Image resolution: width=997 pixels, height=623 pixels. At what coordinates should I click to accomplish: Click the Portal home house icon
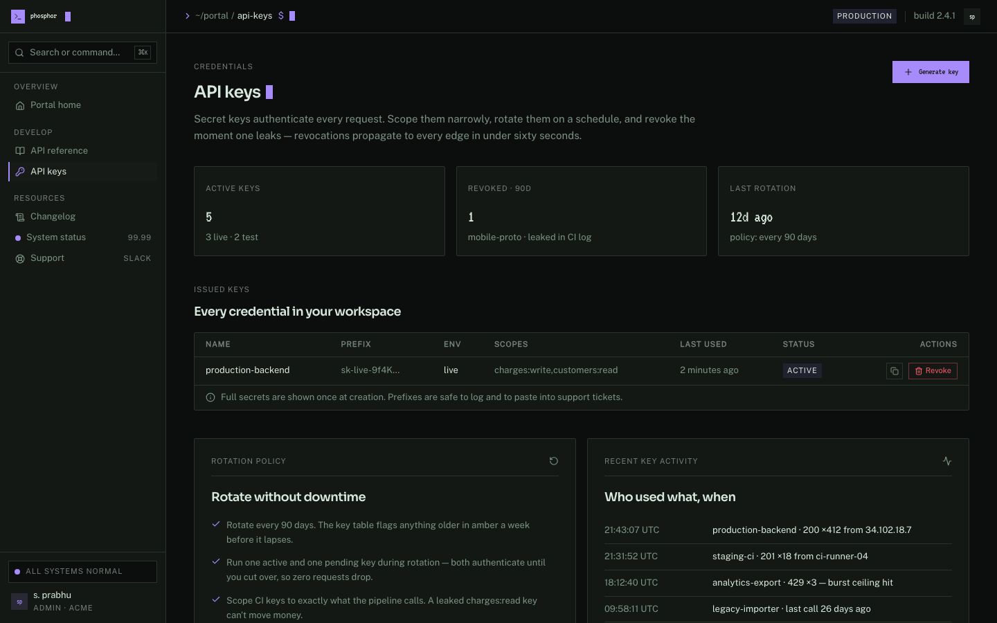click(x=20, y=105)
